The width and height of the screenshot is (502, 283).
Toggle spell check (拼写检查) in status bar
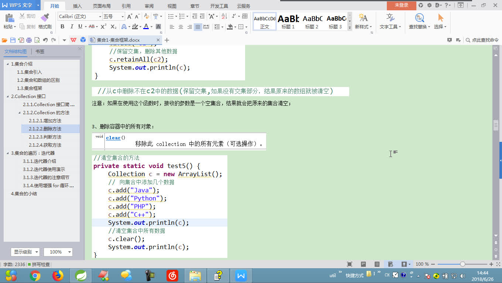pos(39,264)
